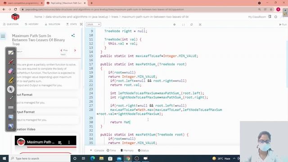Open the JAVA language dropdown
Image resolution: width=288 pixels, height=162 pixels.
[93, 24]
